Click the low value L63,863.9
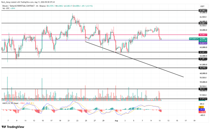The height and width of the screenshot is (131, 210). click(x=68, y=6)
